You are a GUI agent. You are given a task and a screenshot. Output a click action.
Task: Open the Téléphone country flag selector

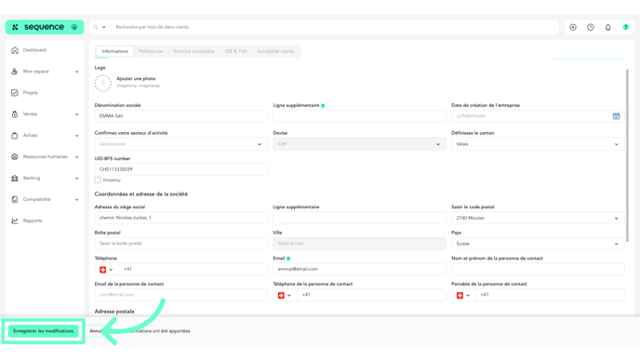[106, 270]
